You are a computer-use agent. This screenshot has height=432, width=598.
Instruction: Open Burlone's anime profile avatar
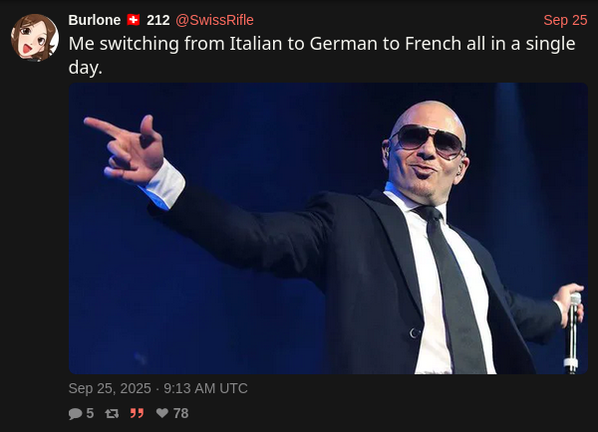(35, 38)
